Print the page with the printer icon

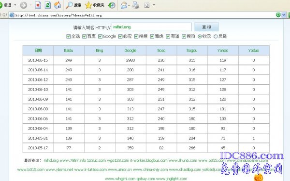pyautogui.click(x=136, y=5)
